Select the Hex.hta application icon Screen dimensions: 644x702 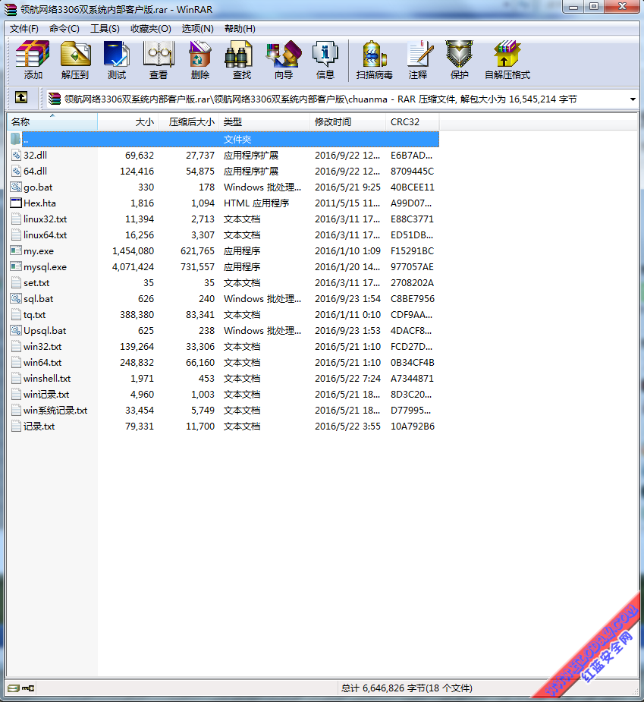point(16,203)
